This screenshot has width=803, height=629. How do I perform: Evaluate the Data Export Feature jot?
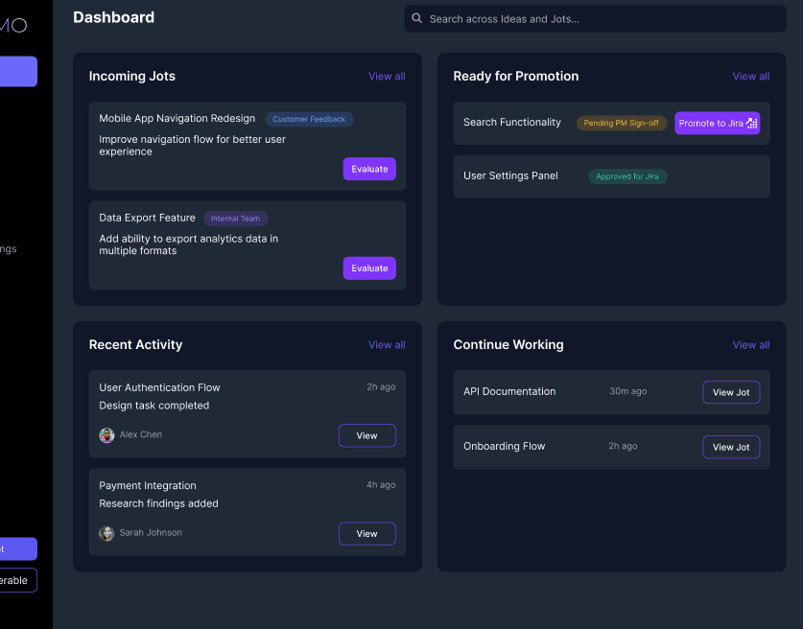[369, 268]
